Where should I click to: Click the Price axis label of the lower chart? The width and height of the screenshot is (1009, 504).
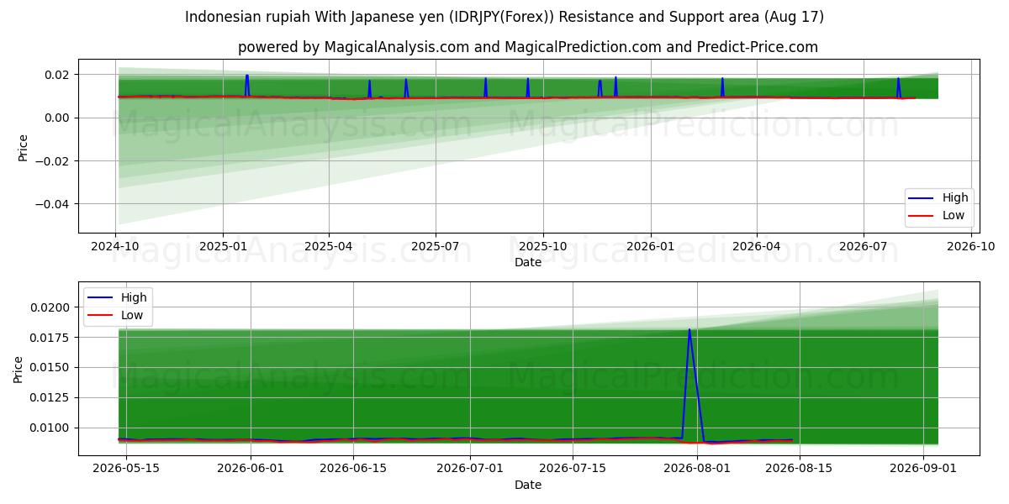(x=18, y=369)
